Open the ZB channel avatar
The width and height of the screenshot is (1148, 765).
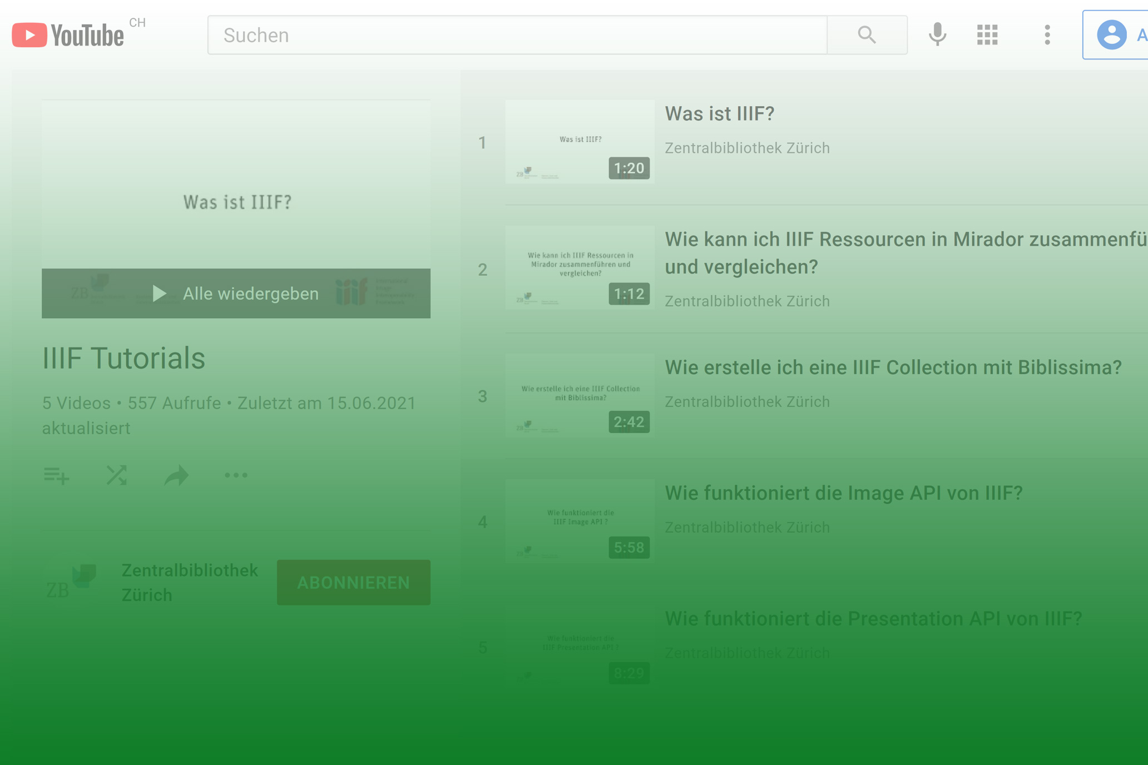point(72,582)
